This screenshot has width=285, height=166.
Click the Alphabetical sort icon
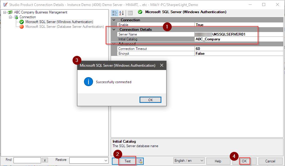tap(121, 13)
